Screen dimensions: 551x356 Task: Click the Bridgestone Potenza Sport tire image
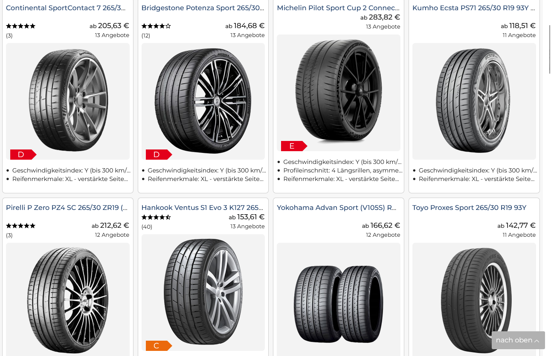203,101
